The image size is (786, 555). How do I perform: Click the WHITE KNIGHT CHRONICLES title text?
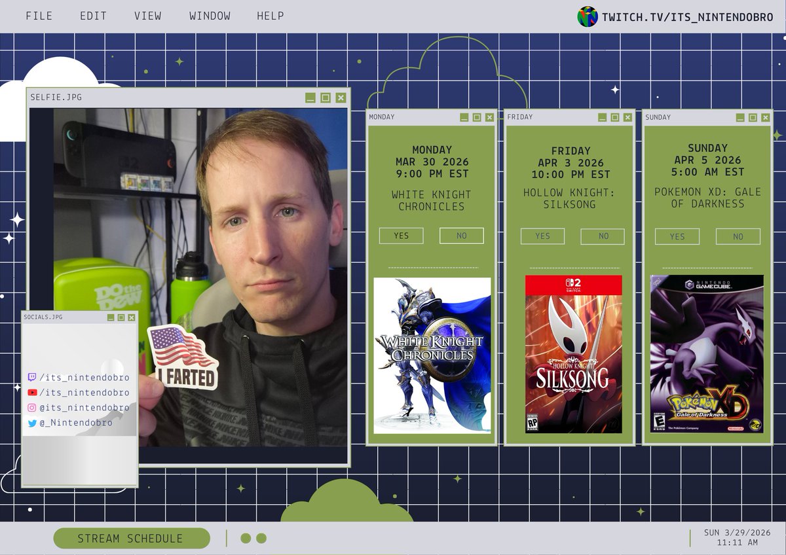(x=432, y=200)
